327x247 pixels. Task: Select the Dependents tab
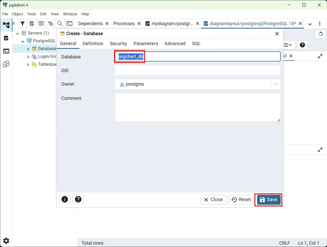[x=91, y=24]
